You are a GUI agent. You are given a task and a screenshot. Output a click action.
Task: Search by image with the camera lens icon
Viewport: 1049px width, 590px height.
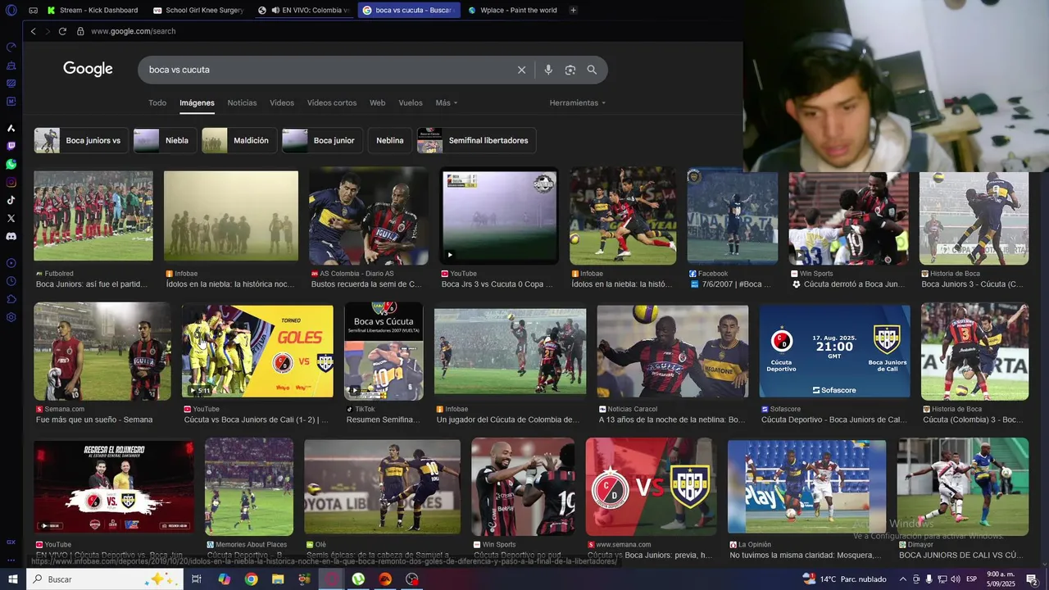click(x=570, y=70)
